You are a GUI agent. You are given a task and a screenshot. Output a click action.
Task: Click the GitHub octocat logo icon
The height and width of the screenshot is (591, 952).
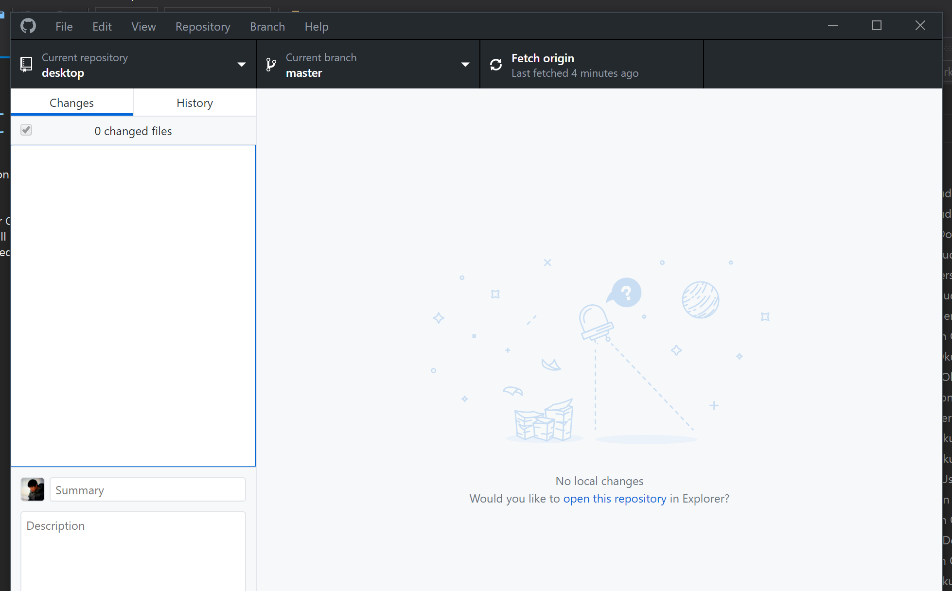point(28,26)
